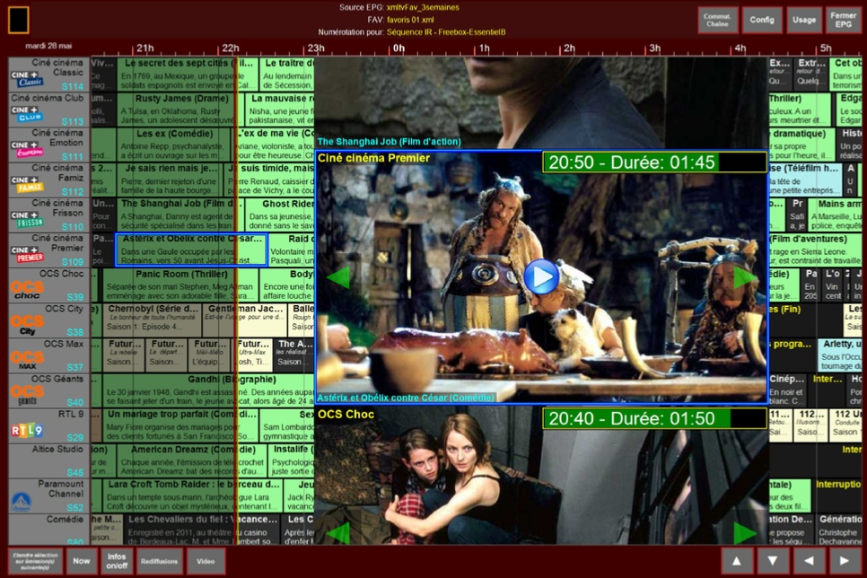Click the Ciné+ Emotion channel logo
This screenshot has width=867, height=578.
click(27, 149)
